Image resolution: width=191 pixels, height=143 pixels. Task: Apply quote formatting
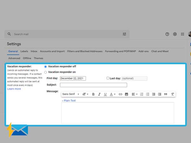coord(166,94)
